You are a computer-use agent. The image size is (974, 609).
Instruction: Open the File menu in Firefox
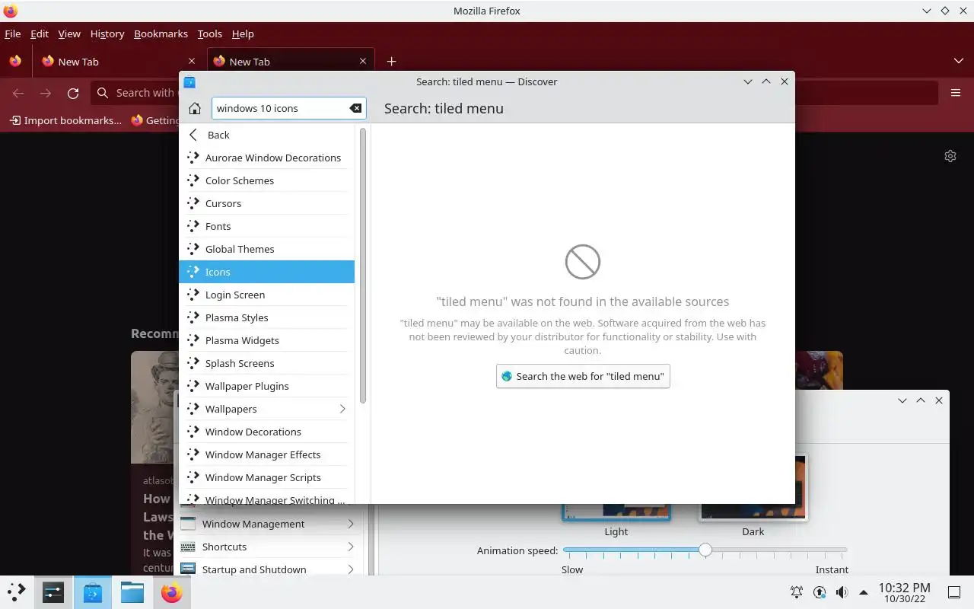pyautogui.click(x=12, y=33)
